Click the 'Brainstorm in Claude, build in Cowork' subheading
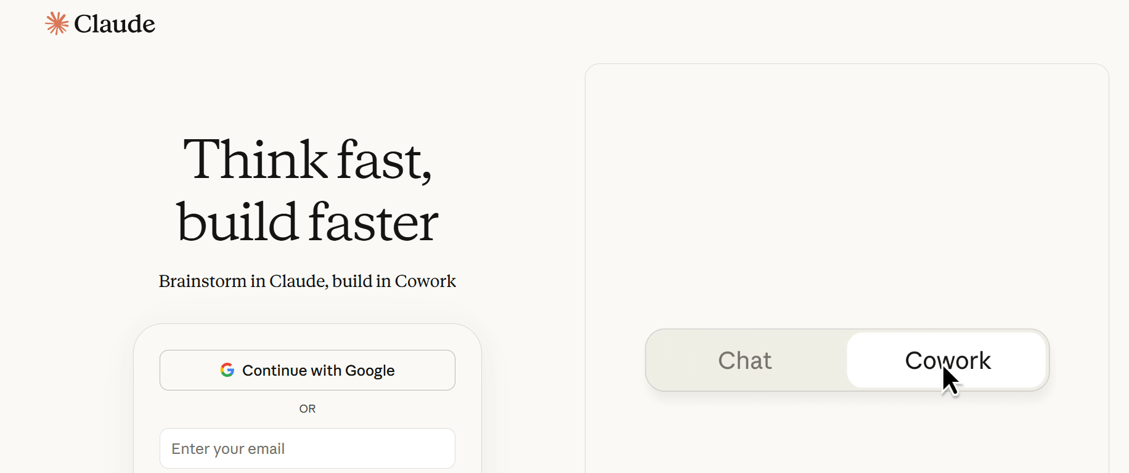1129x473 pixels. [x=308, y=281]
